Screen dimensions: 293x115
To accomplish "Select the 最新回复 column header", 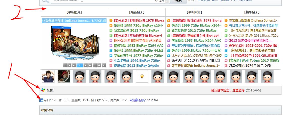I will point(194,12).
